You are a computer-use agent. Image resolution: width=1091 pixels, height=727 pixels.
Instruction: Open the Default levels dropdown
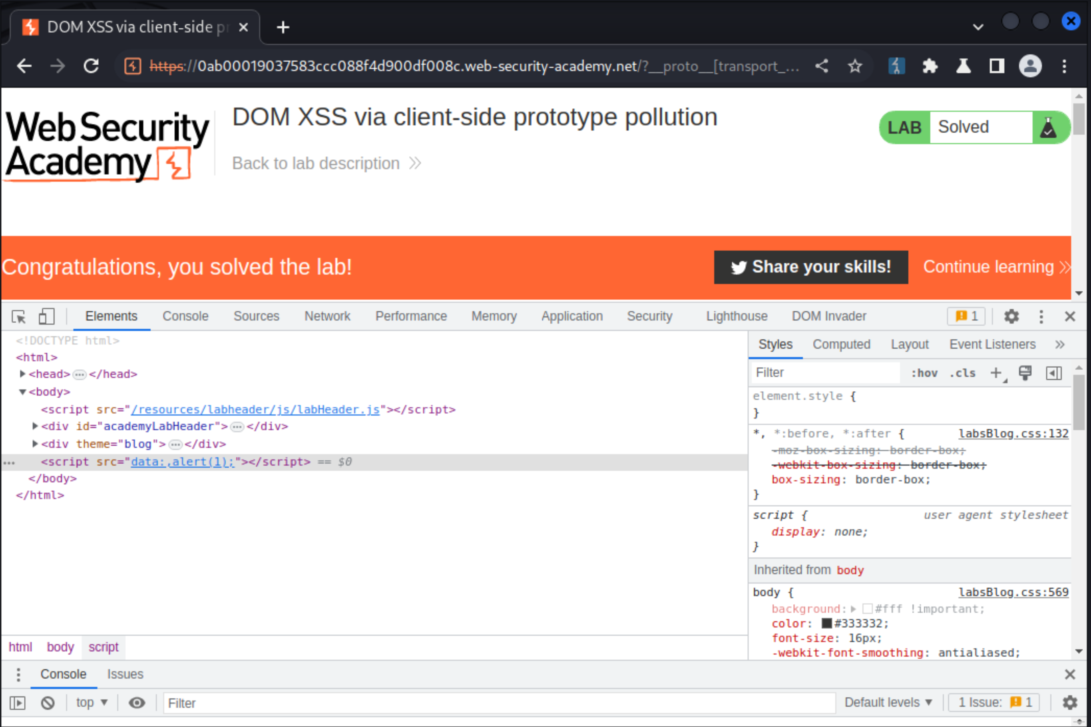point(888,703)
